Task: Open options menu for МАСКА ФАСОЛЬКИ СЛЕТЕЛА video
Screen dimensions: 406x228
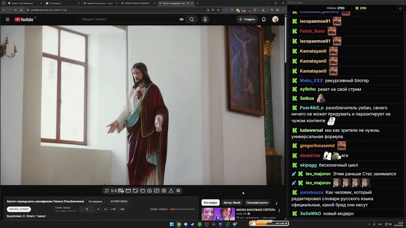Action: 279,210
